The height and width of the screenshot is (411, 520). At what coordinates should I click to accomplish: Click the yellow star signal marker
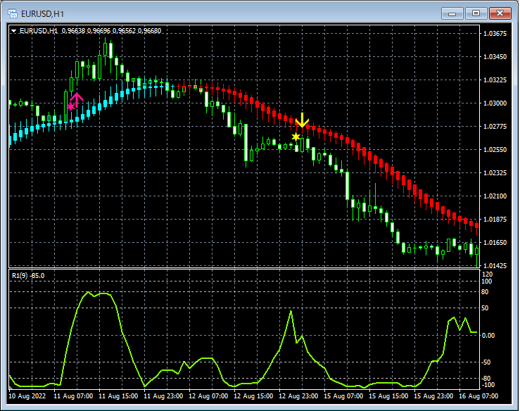click(x=296, y=137)
